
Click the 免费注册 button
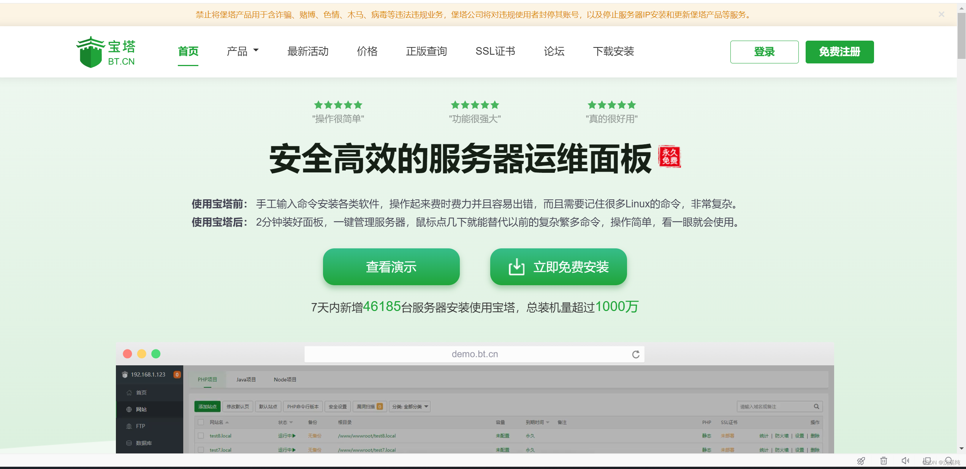839,52
